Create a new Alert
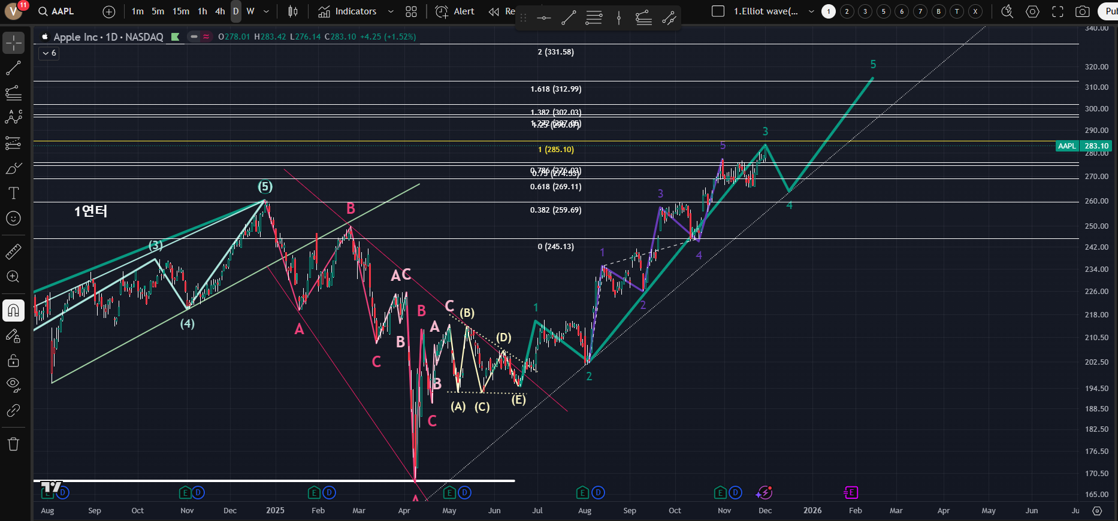Screen dimensions: 1118x521 (x=455, y=11)
